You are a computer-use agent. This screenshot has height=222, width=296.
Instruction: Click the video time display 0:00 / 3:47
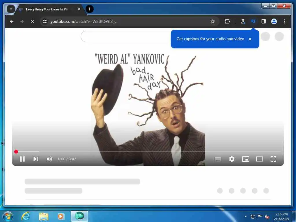point(67,159)
